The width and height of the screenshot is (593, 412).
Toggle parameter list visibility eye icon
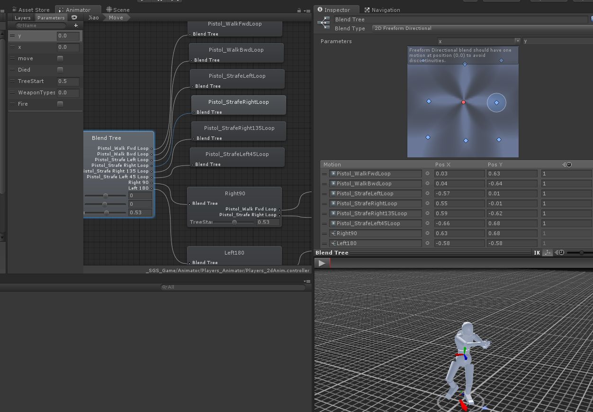(x=74, y=18)
